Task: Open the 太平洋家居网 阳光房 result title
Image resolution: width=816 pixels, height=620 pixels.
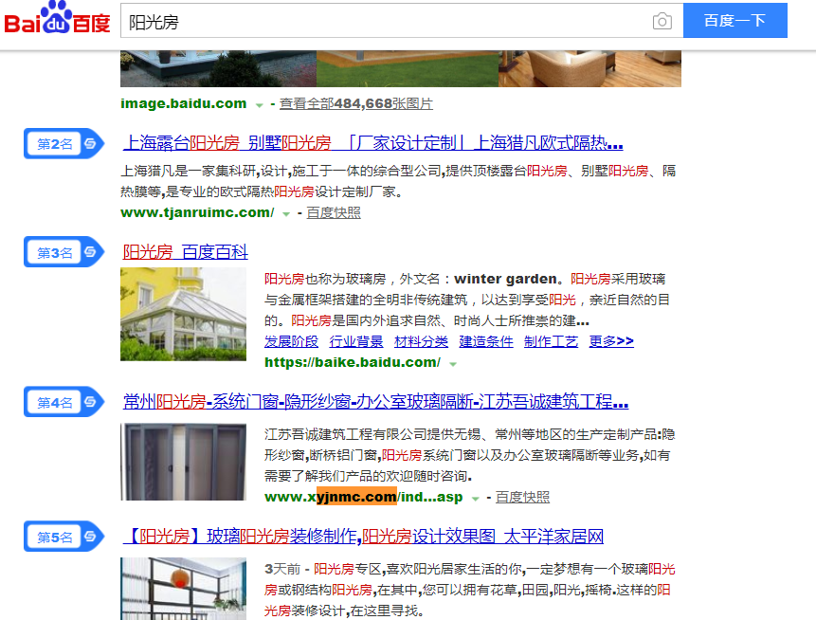Action: (363, 537)
